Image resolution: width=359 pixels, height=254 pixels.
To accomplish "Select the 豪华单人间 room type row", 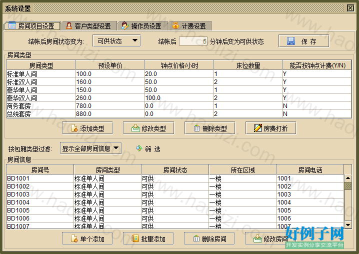I will [179, 90].
